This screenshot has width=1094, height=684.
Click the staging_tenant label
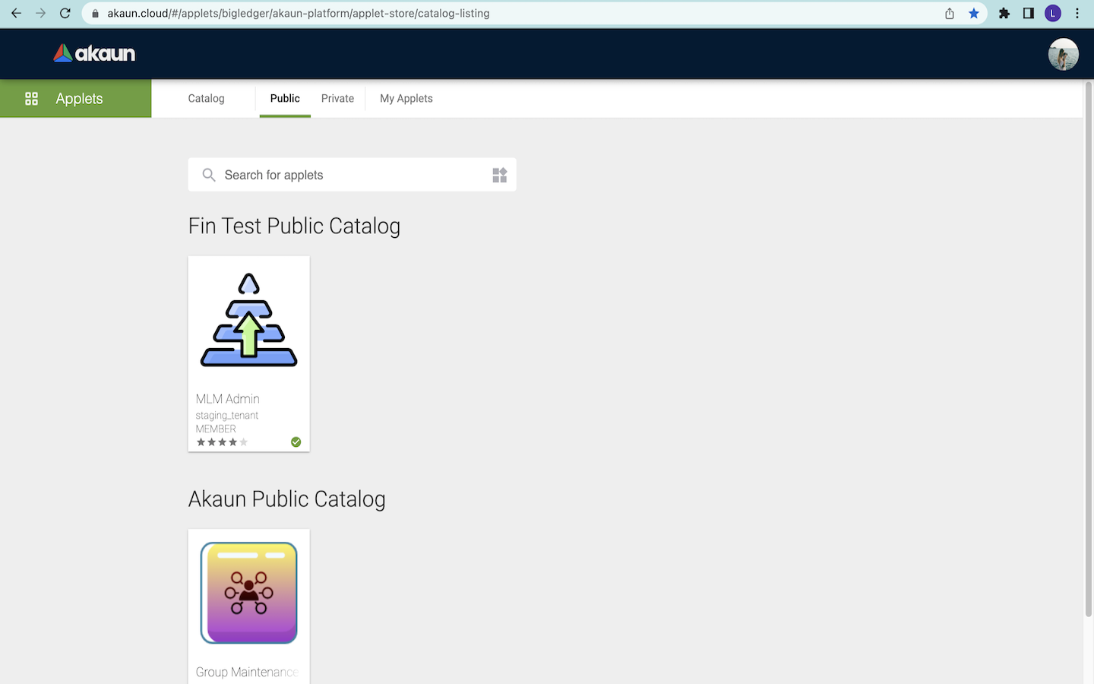[227, 416]
